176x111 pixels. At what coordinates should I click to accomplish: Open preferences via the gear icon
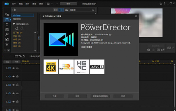point(161,4)
